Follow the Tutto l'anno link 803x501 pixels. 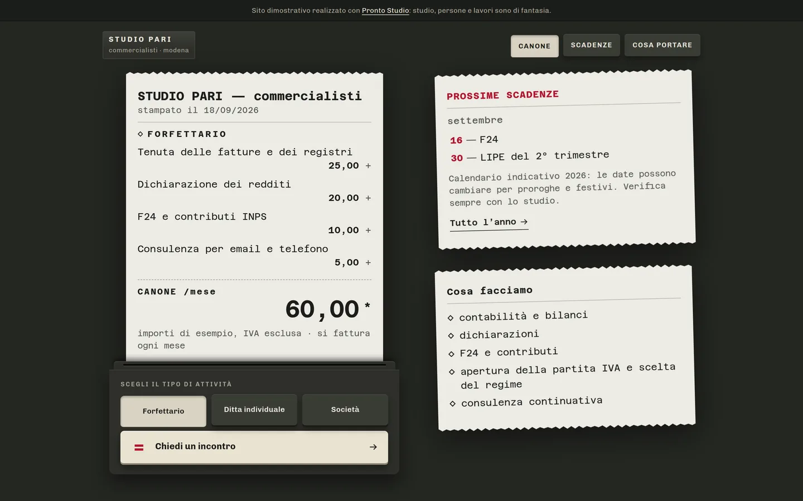(489, 223)
